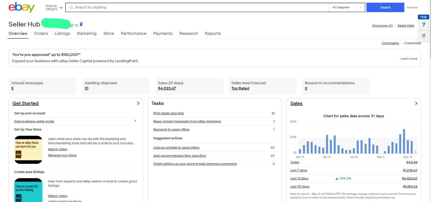The image size is (431, 202).
Task: Open unread messages count 5
Action: click(12, 89)
